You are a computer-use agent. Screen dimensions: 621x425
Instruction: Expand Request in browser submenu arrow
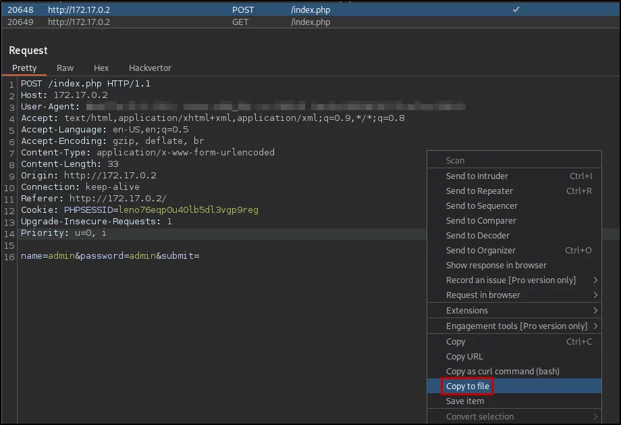tap(595, 295)
